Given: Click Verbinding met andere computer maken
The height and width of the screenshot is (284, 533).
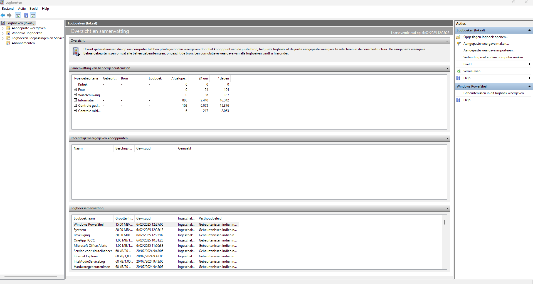Looking at the screenshot, I should [495, 57].
